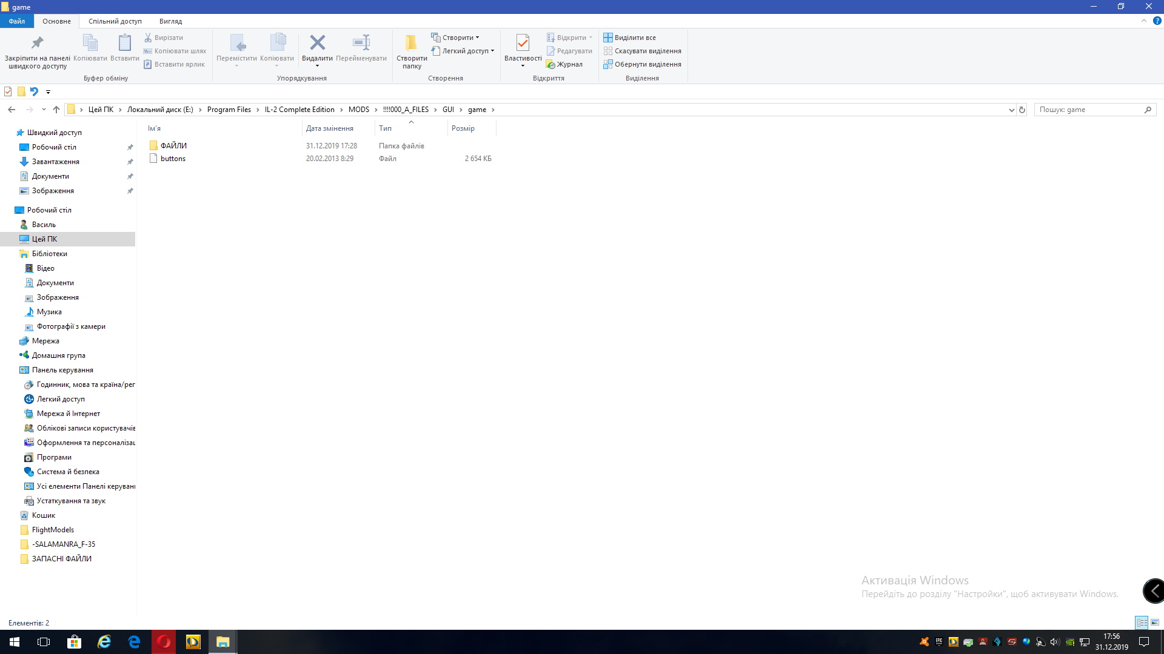Image resolution: width=1164 pixels, height=654 pixels.
Task: Open Opera browser from the taskbar
Action: click(164, 642)
